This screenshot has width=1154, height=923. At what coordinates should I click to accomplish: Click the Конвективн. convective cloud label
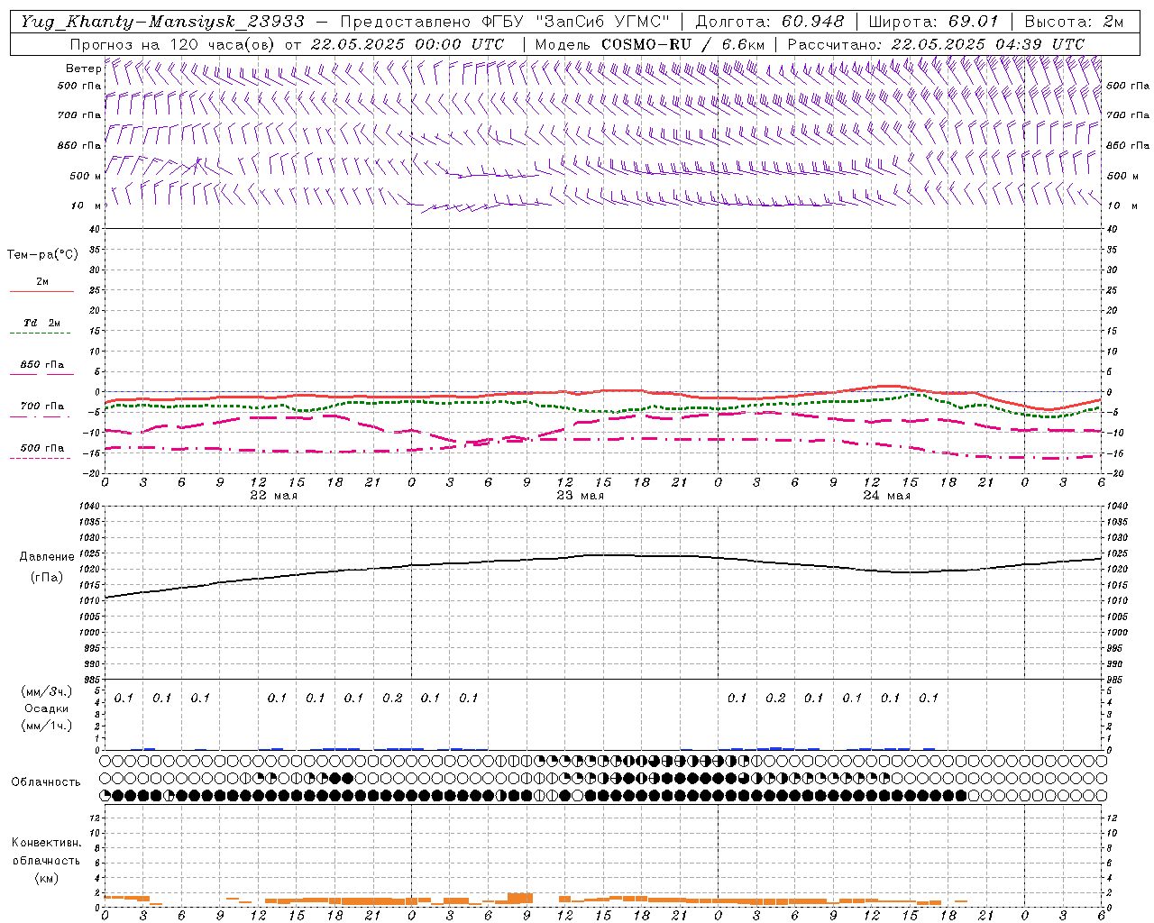coord(47,843)
